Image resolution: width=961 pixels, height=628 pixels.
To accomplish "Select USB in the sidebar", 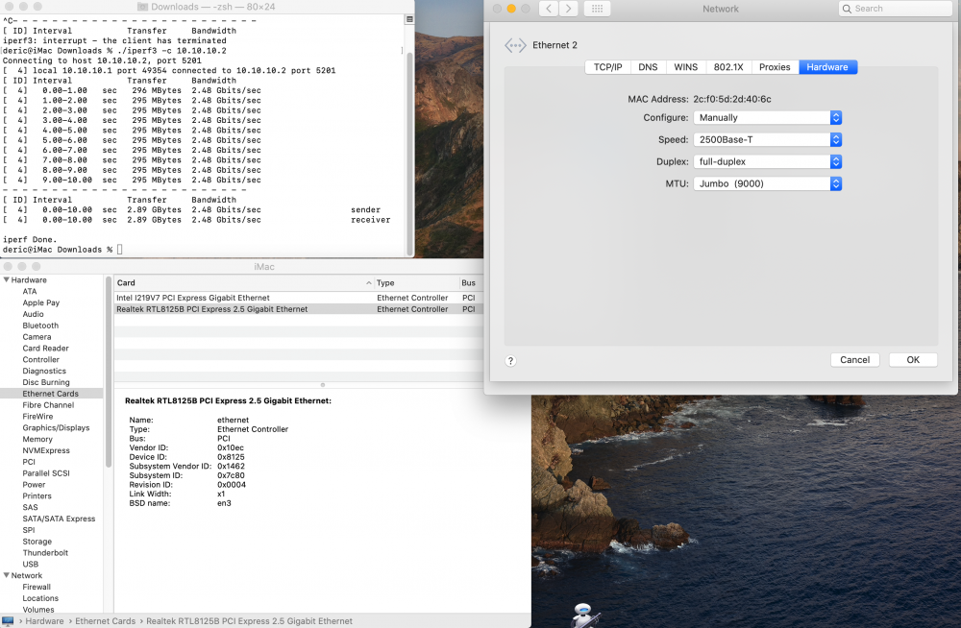I will coord(30,565).
